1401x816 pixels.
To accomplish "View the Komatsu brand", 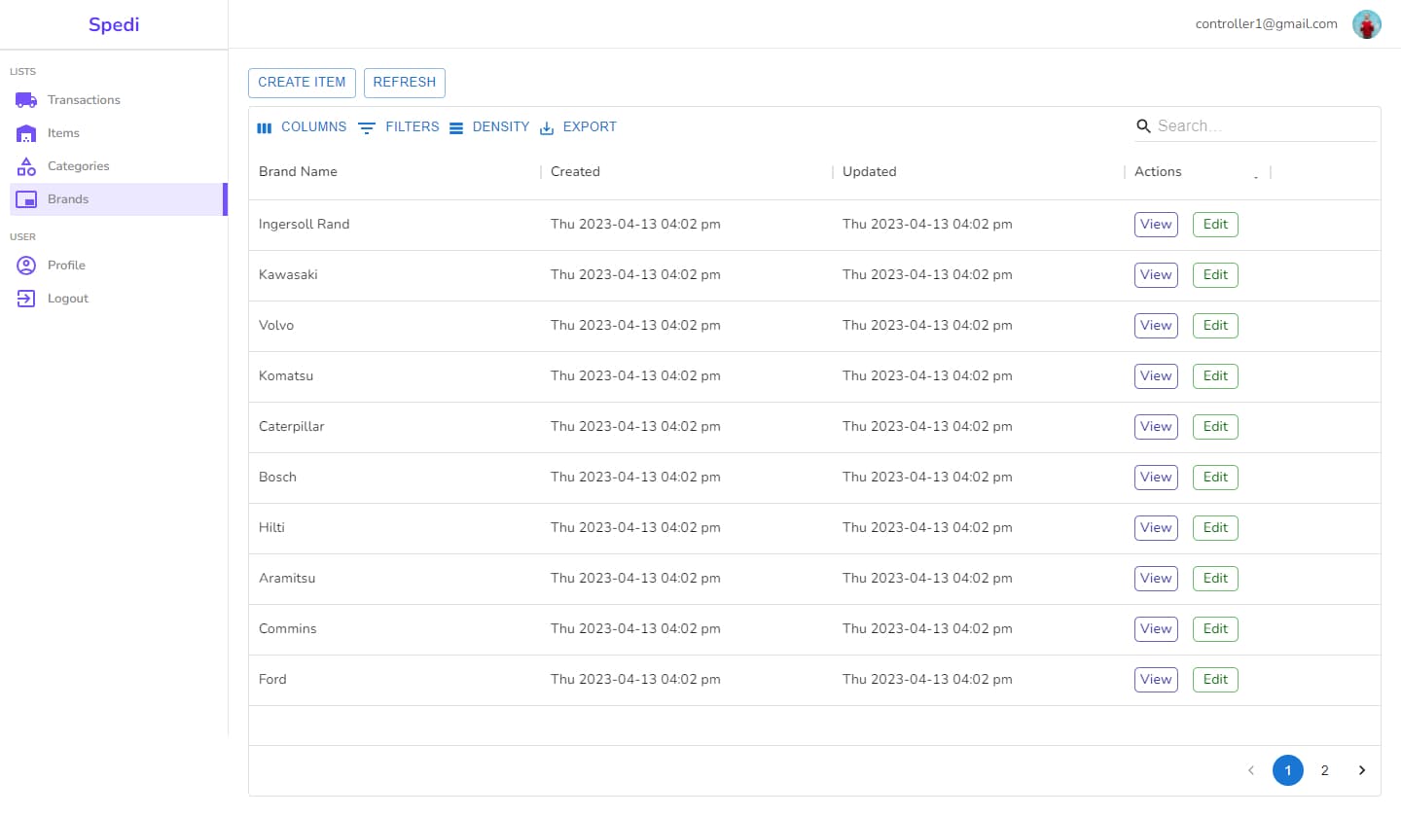I will coord(1156,376).
